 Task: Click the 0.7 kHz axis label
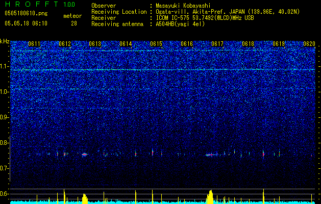tap(5, 168)
